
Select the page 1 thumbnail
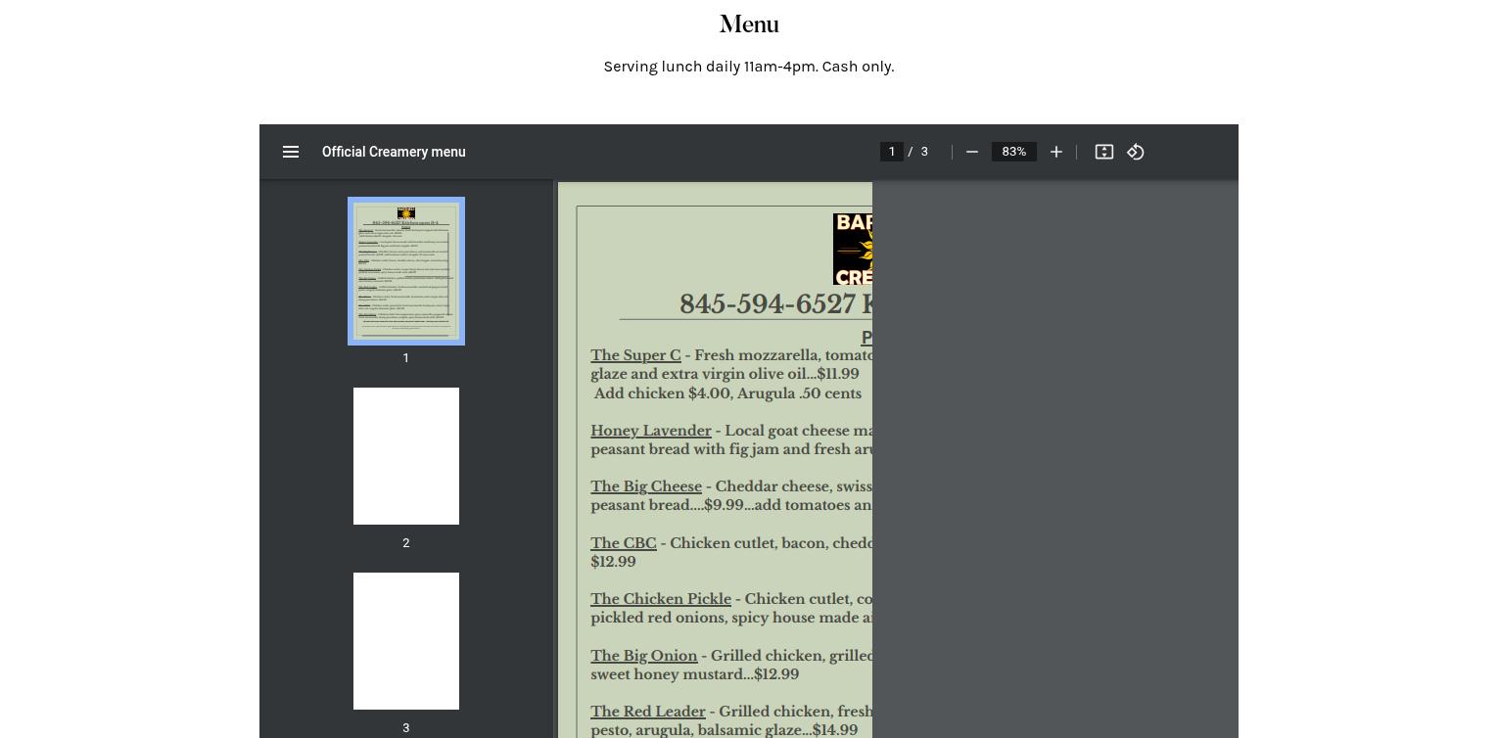point(406,271)
